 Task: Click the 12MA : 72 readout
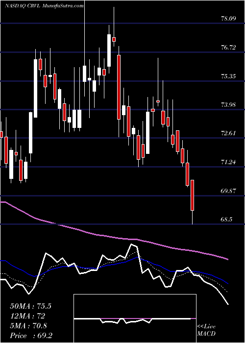(27, 316)
